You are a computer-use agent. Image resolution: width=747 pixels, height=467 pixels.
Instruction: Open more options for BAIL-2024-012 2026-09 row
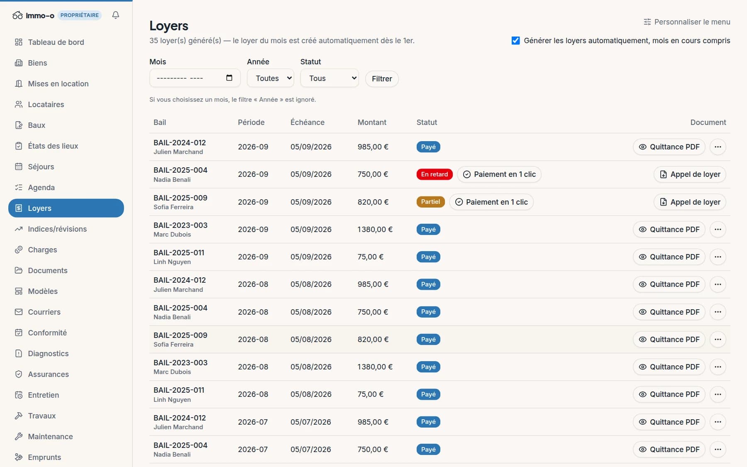718,147
